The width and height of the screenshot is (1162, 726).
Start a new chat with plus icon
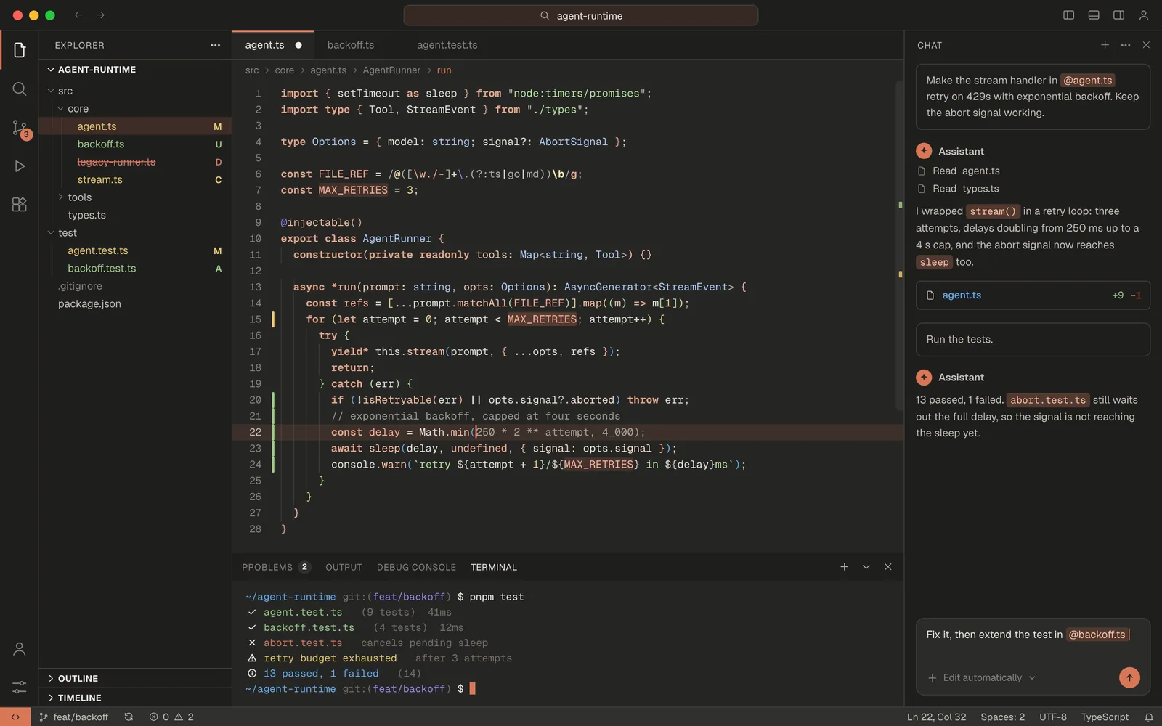tap(1105, 45)
